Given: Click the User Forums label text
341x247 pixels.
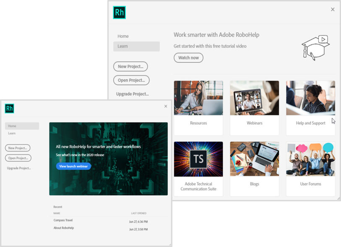Looking at the screenshot, I should pos(310,184).
